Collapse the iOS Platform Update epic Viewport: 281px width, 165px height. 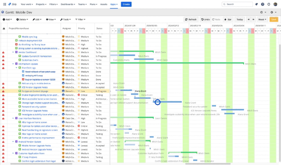point(13,64)
